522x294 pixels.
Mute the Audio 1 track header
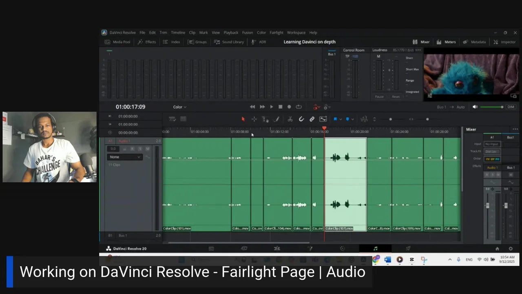click(x=147, y=149)
